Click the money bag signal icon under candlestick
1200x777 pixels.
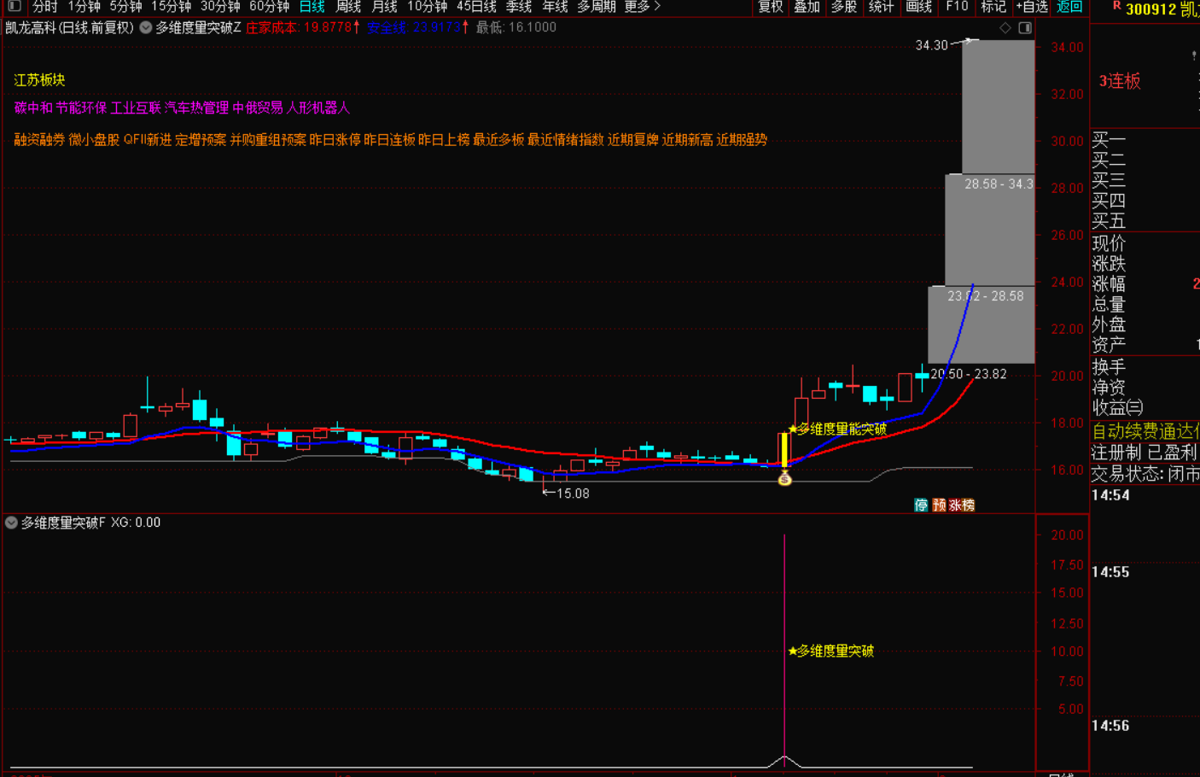click(784, 480)
